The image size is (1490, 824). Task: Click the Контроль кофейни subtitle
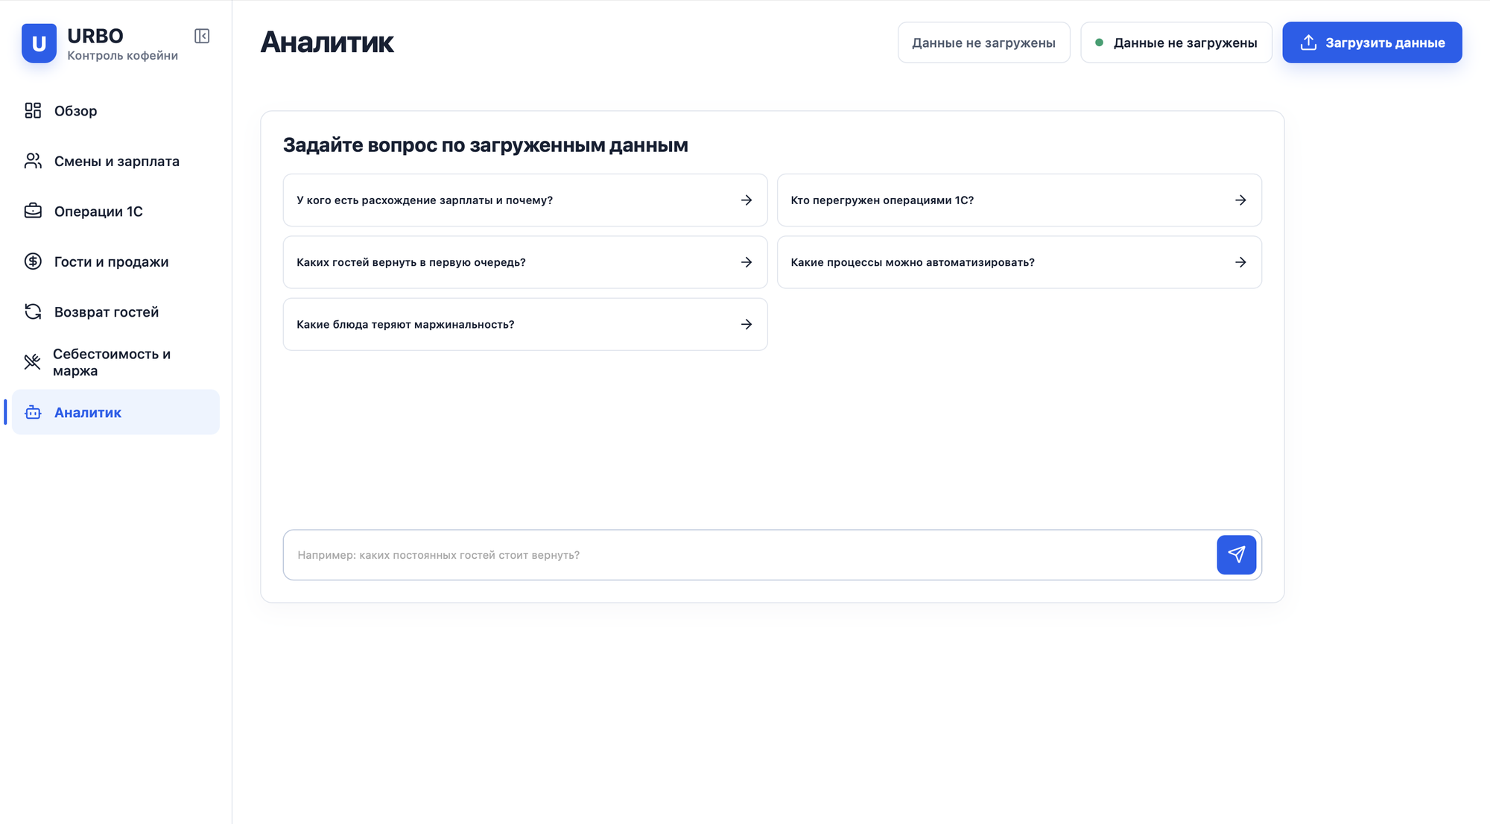(123, 56)
